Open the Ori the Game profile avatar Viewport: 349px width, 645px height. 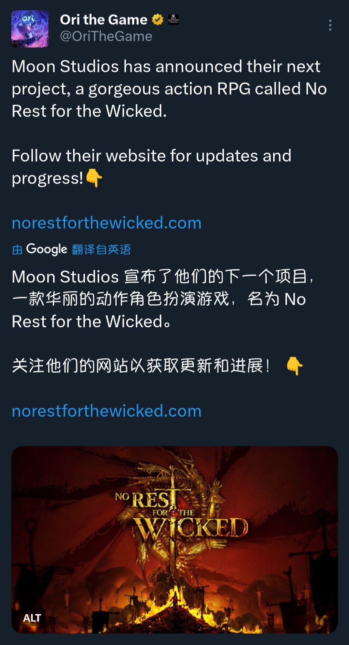coord(30,29)
